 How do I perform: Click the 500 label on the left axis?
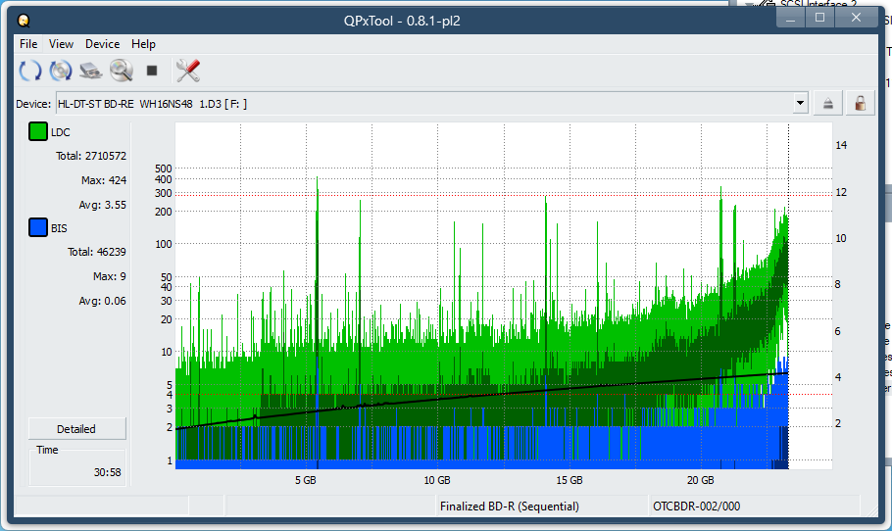click(x=164, y=169)
